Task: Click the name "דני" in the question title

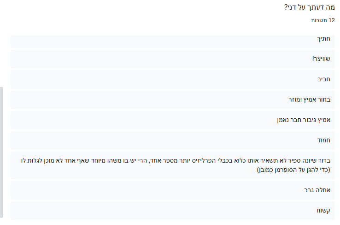Action: (292, 7)
